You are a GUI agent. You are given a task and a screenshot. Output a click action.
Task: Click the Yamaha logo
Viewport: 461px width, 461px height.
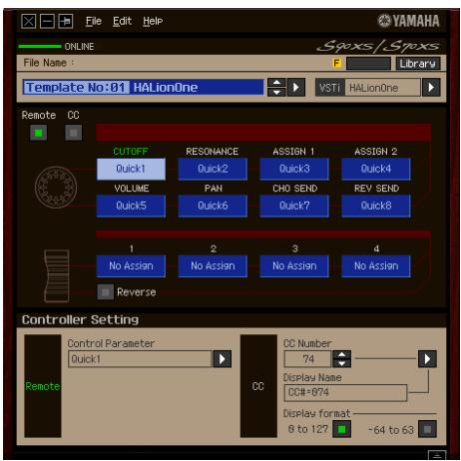[x=409, y=21]
